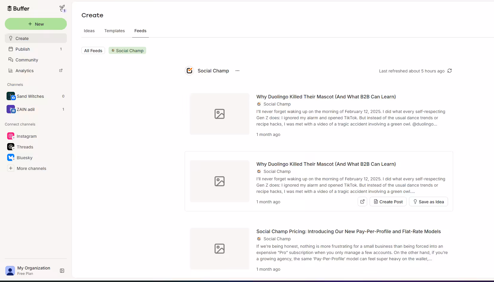Viewport: 494px width, 282px height.
Task: Click the Create page heading
Action: (92, 15)
